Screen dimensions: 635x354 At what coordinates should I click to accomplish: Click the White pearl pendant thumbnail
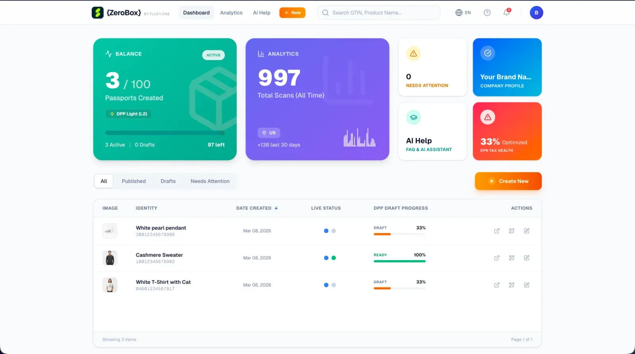point(110,231)
